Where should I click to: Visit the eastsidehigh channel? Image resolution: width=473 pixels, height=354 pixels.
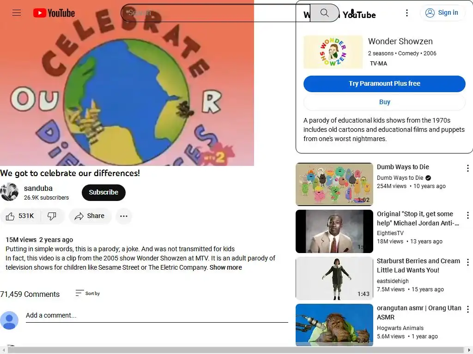(393, 281)
